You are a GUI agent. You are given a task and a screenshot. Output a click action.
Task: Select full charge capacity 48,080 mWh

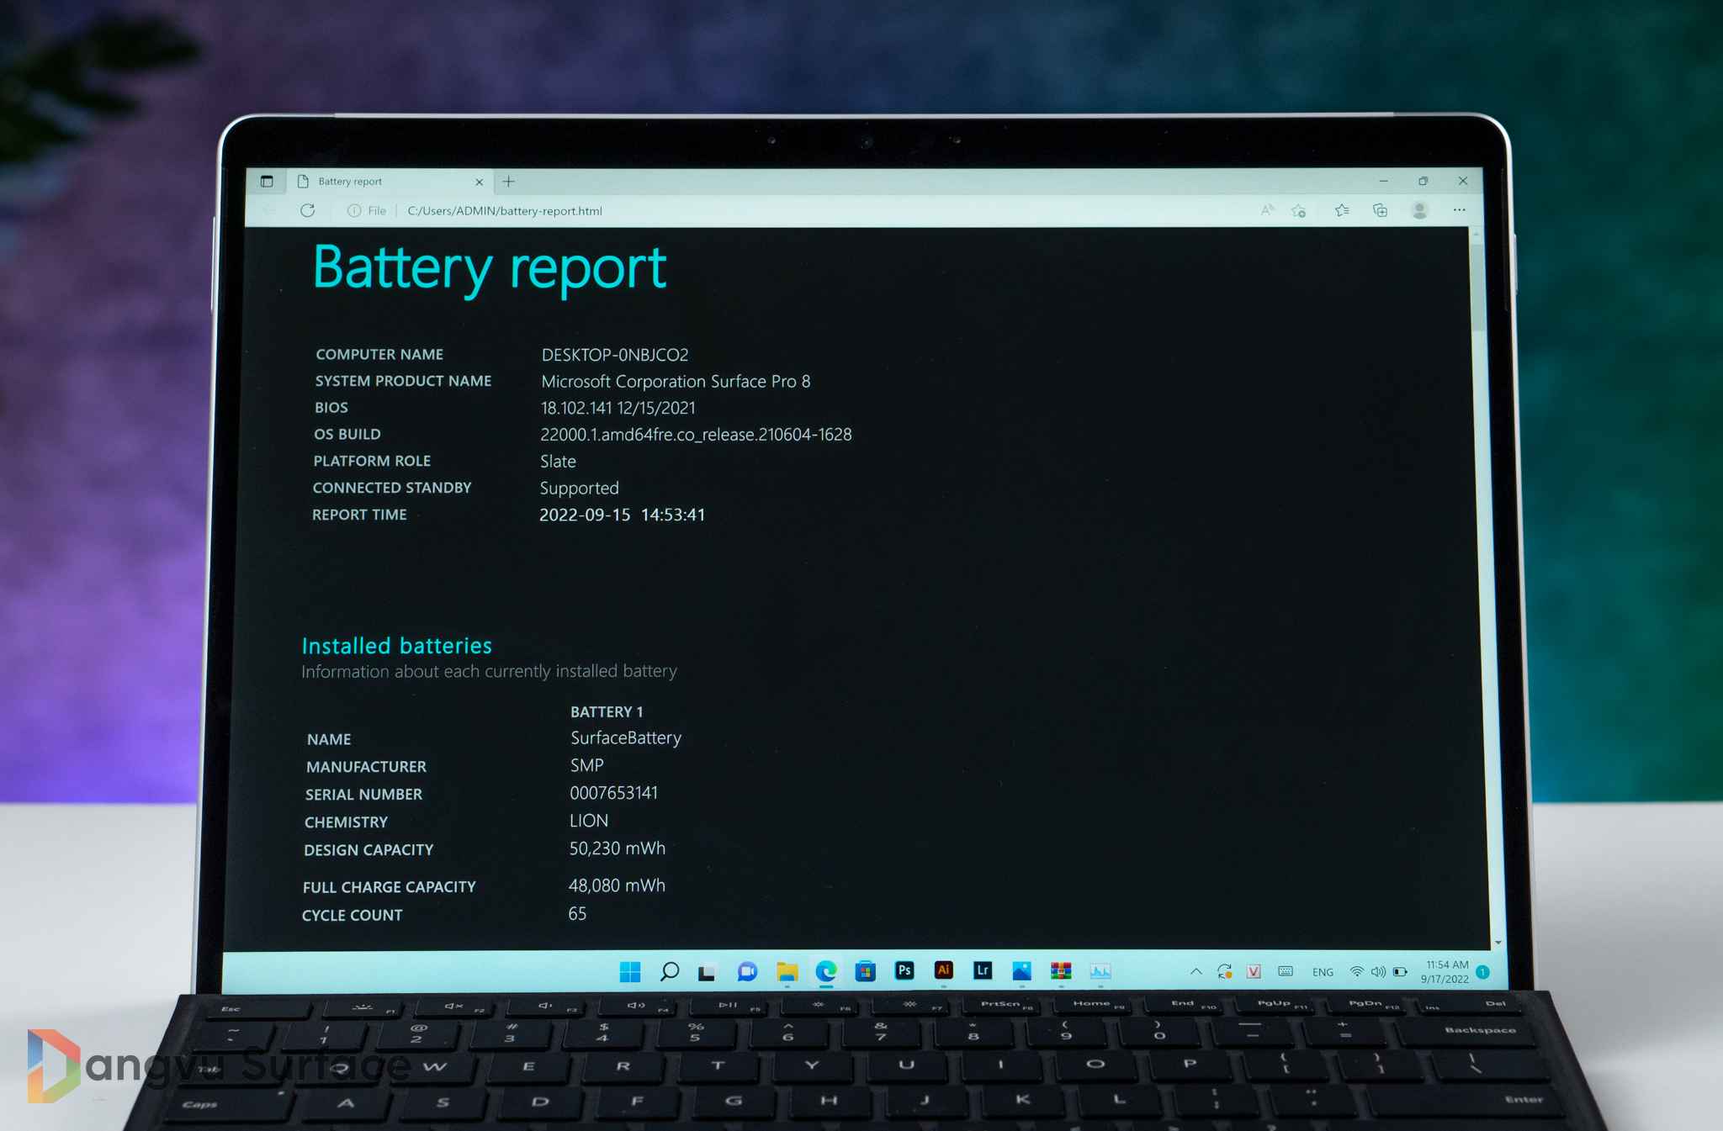pos(617,885)
